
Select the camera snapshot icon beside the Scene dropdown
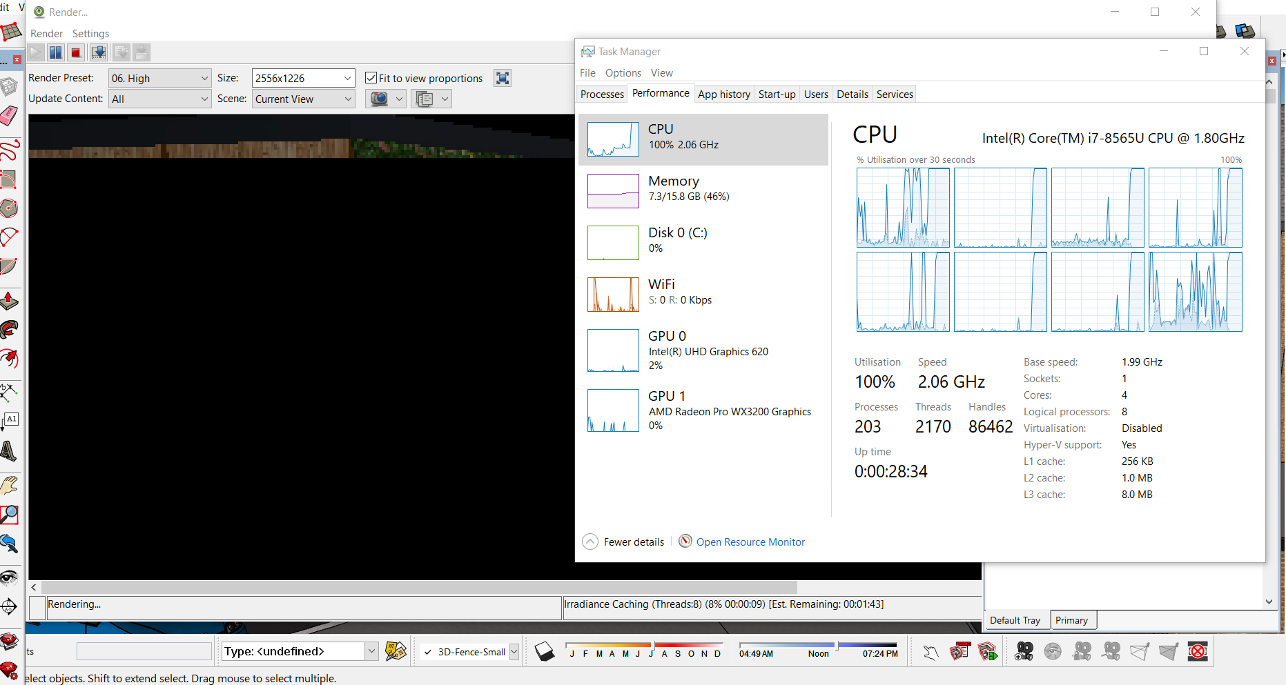pyautogui.click(x=380, y=99)
